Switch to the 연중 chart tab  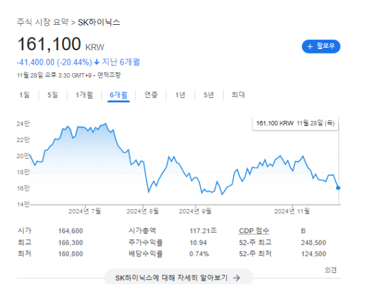pos(151,95)
